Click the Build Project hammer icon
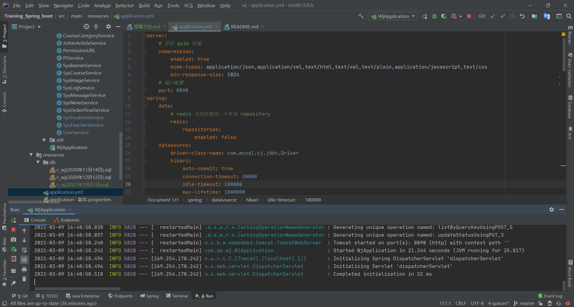Image resolution: width=574 pixels, height=307 pixels. click(361, 16)
